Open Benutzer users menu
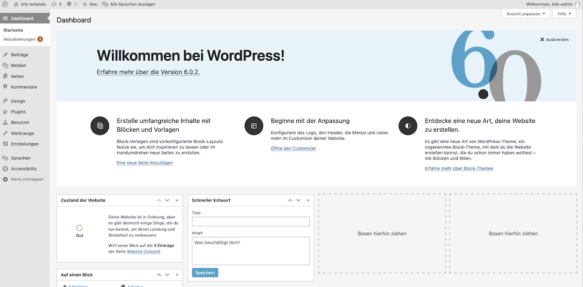Image resolution: width=583 pixels, height=287 pixels. pos(25,122)
